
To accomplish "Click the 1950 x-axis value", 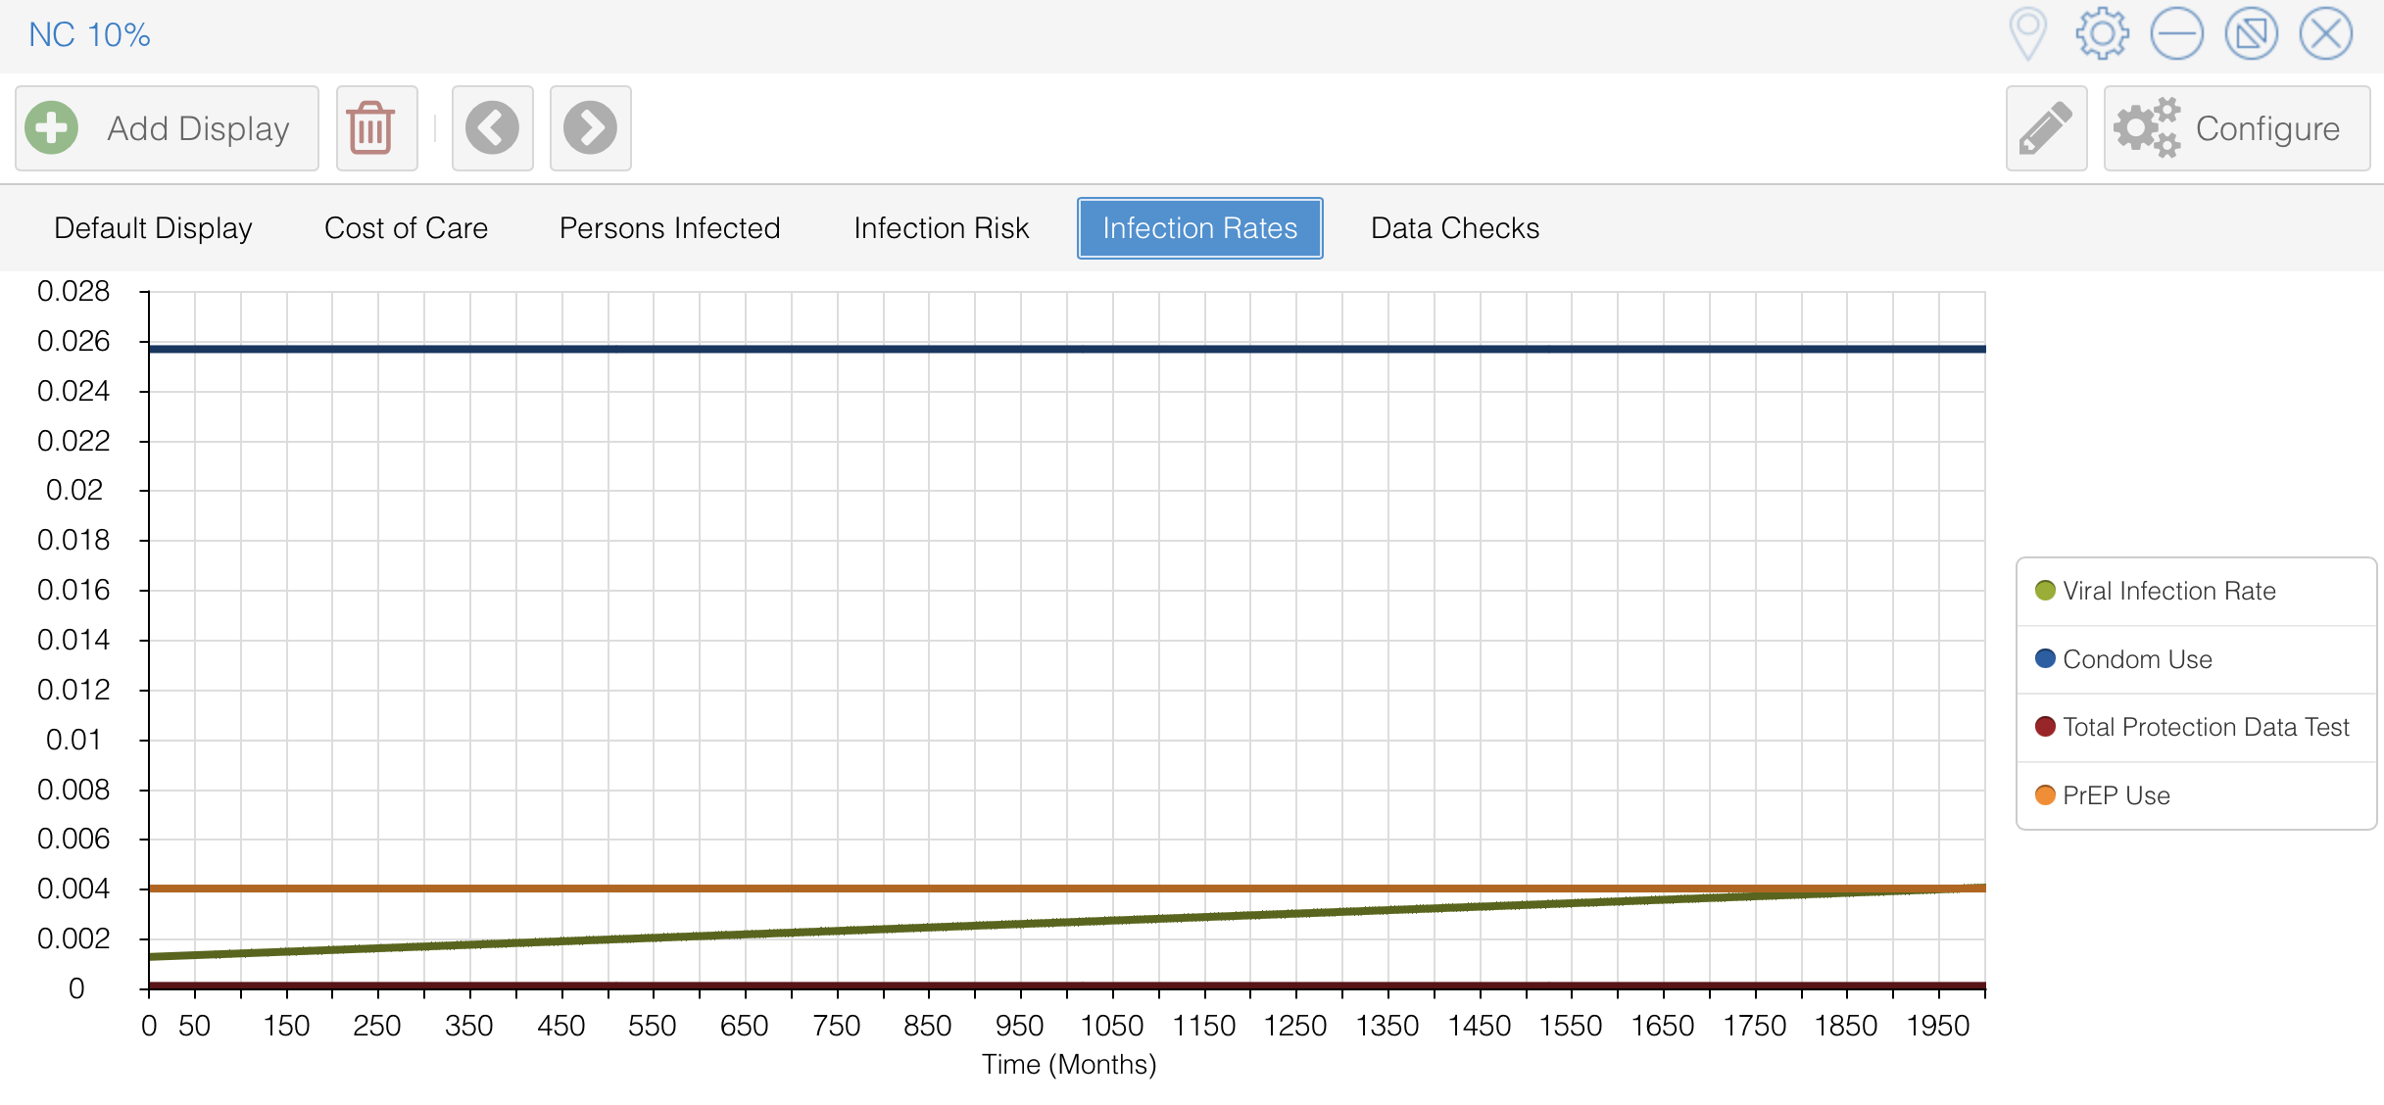I will click(1937, 1026).
